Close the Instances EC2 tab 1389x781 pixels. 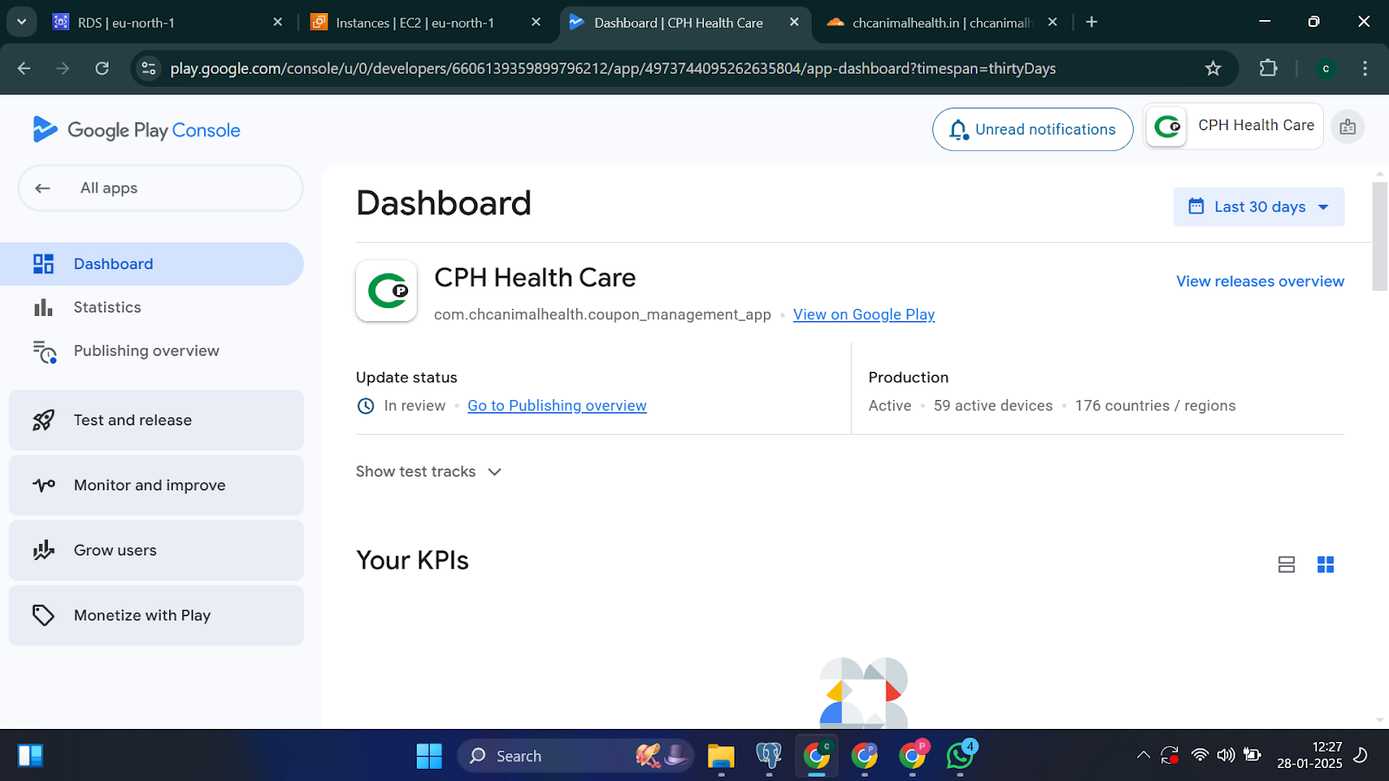click(537, 23)
